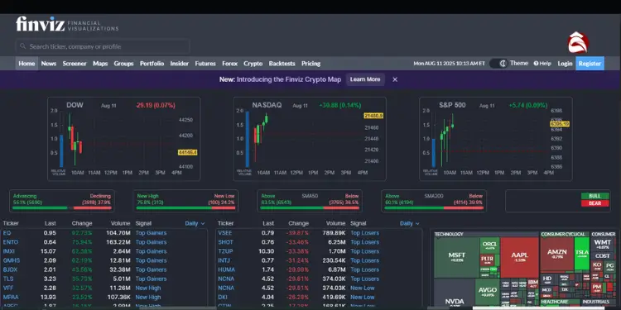Toggle the dark/light Theme switch
Screen dimensions: 621x310
498,64
